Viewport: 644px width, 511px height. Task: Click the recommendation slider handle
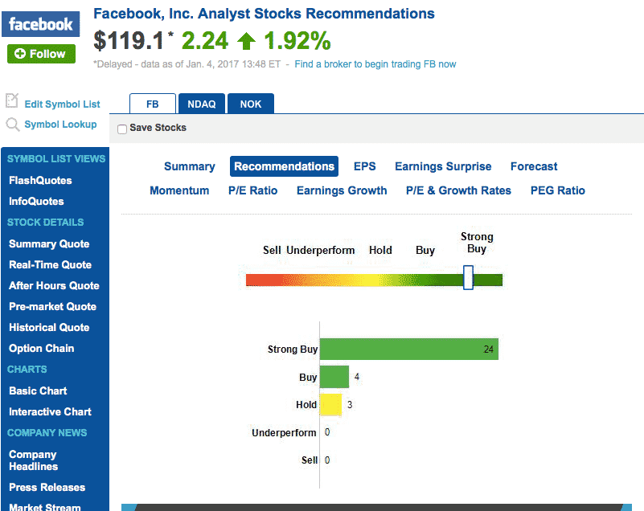[468, 279]
